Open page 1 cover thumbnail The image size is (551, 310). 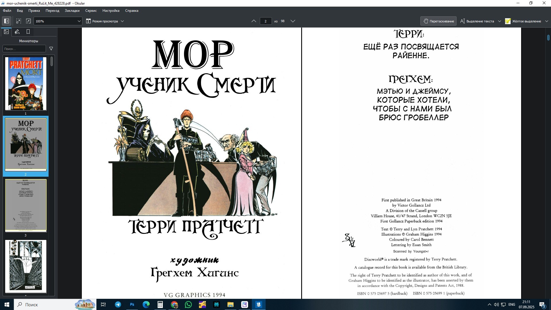[26, 84]
